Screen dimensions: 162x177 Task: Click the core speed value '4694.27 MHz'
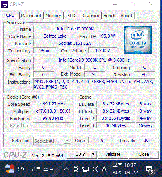(53, 104)
